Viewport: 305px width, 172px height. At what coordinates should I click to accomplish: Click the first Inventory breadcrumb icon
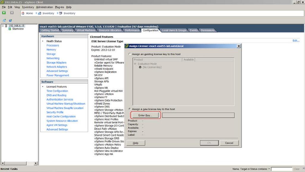pos(40,13)
